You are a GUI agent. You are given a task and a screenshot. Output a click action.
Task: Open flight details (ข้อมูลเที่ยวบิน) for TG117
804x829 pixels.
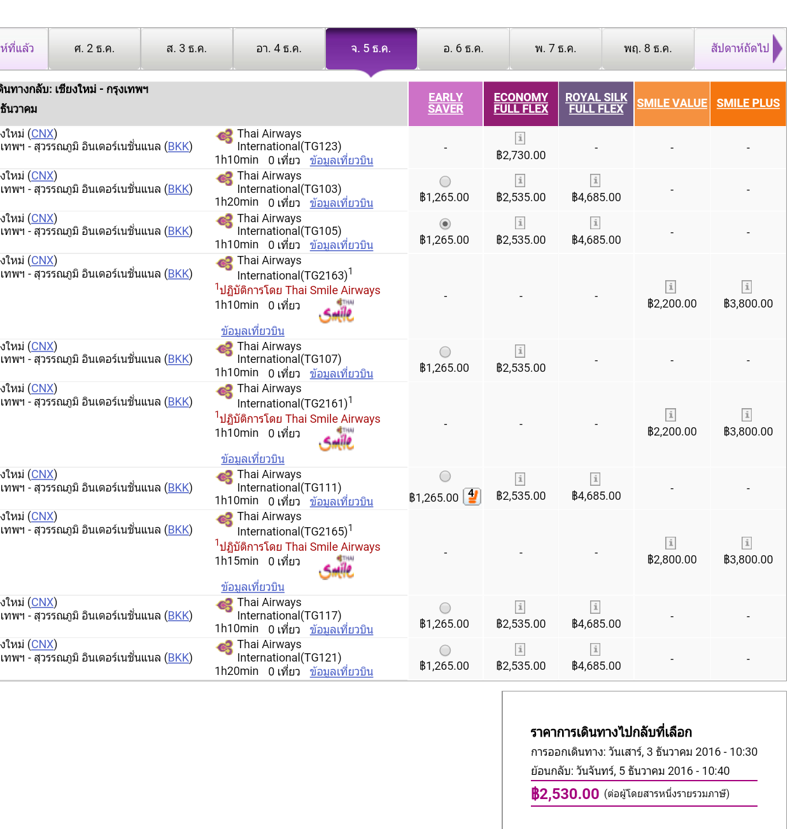[341, 630]
